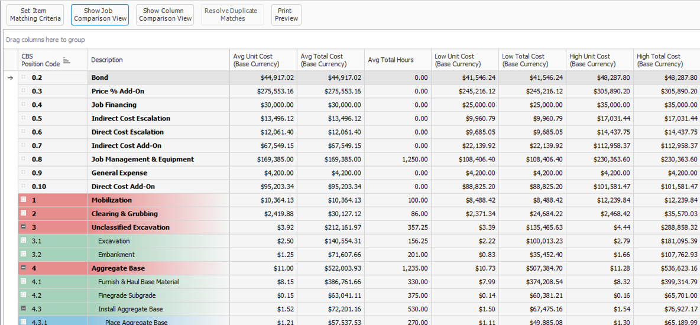Click the Bond row Avg Unit Cost cell
The height and width of the screenshot is (325, 700).
(x=264, y=77)
